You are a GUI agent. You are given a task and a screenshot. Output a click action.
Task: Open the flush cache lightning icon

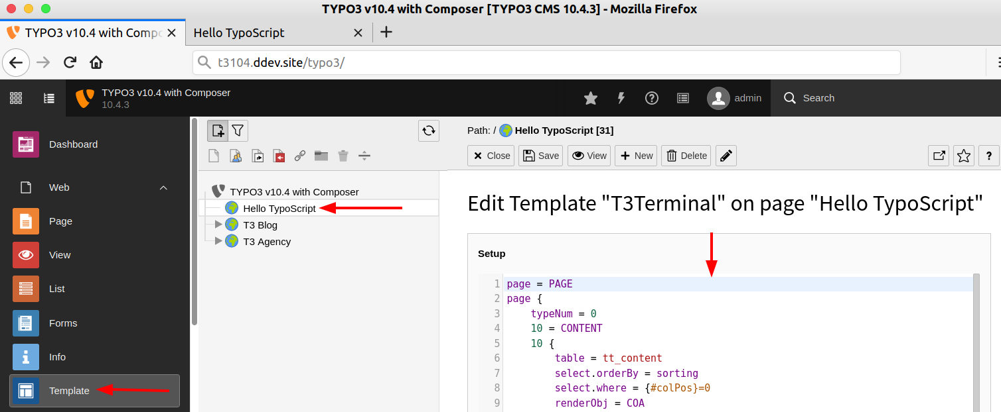(621, 98)
